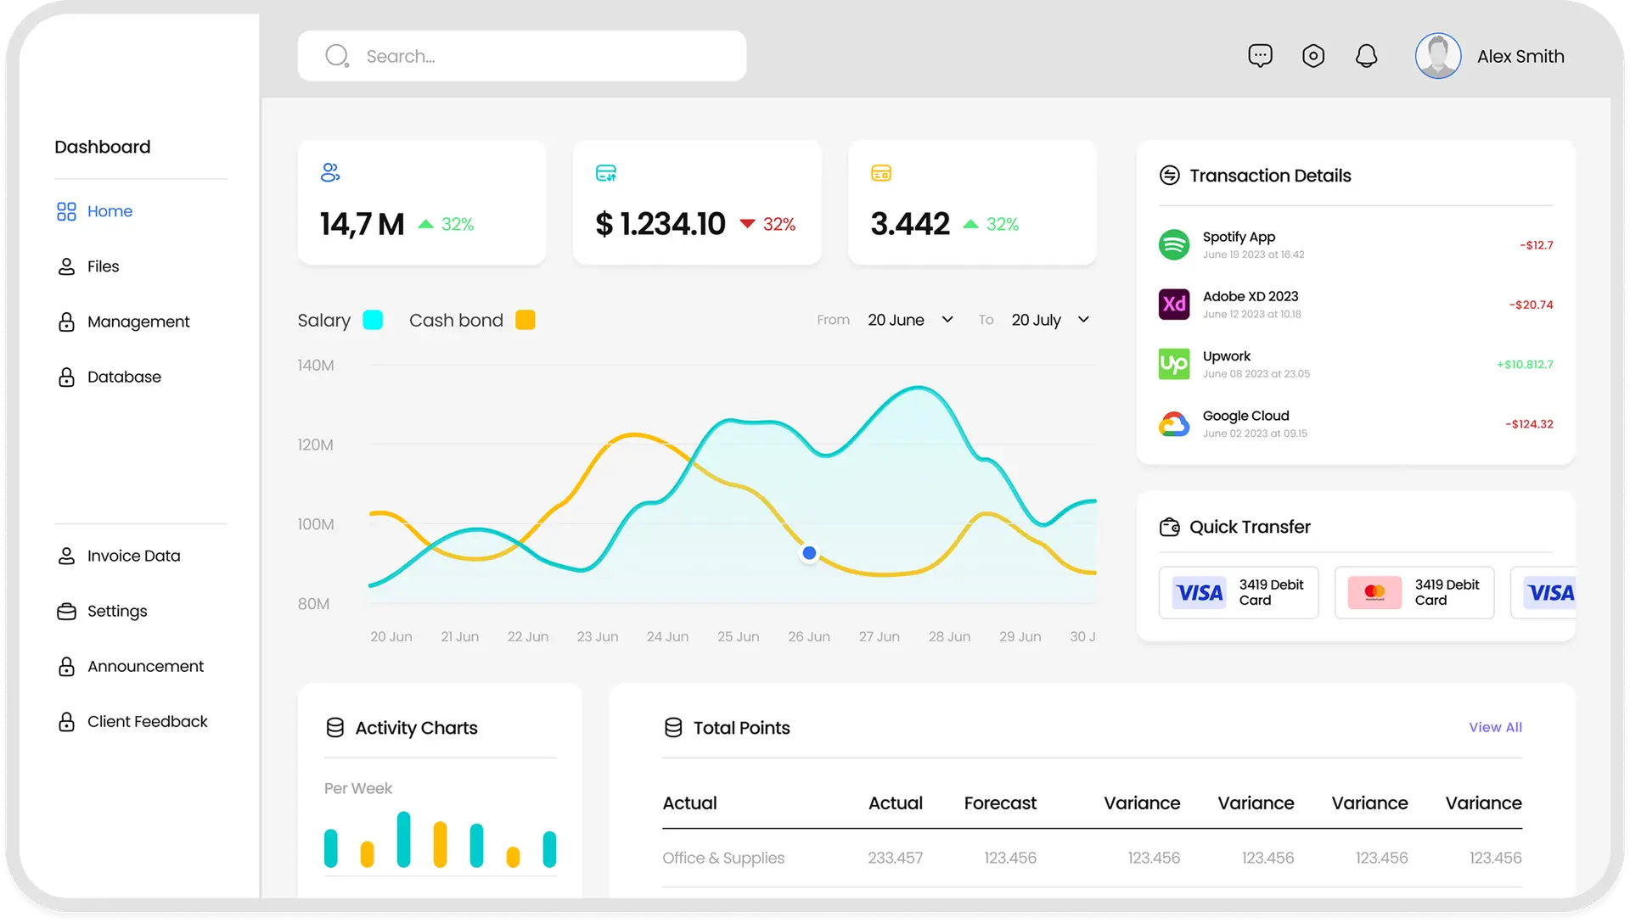Open Invoice Data in the sidebar

[x=133, y=556]
